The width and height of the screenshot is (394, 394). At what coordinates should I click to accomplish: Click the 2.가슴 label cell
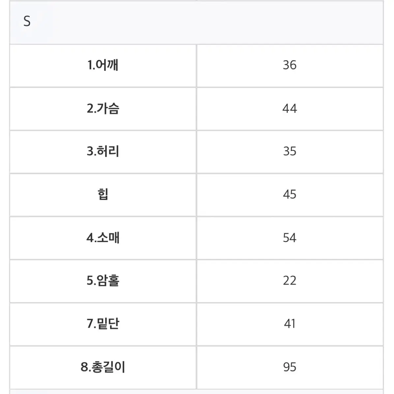(x=103, y=109)
